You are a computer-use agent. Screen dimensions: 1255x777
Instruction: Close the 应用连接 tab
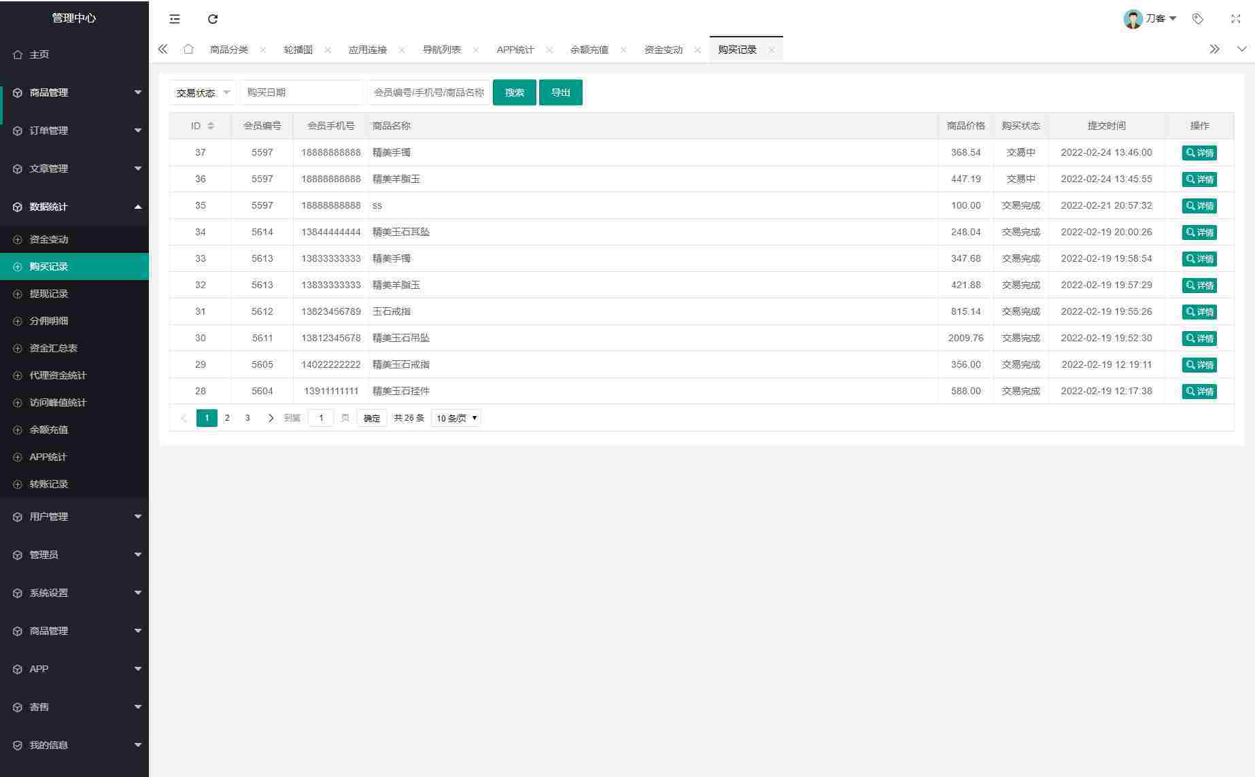402,50
